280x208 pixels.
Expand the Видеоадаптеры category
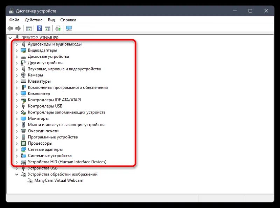16,50
